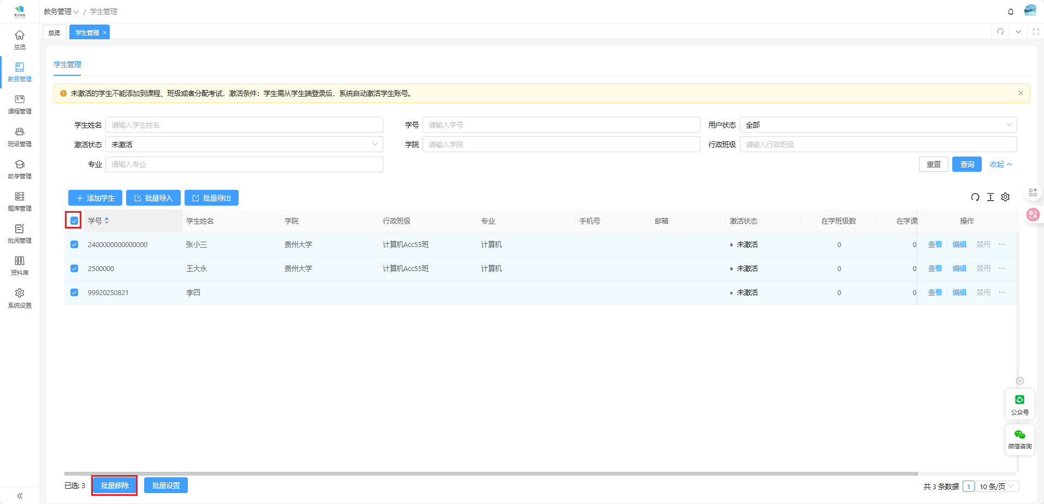Screen dimensions: 1044x504
Task: Open the 教务管理 breadcrumb menu
Action: pos(61,11)
